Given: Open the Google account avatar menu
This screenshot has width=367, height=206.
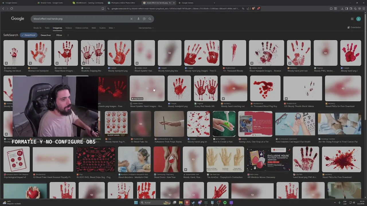Looking at the screenshot, I should click(x=358, y=19).
